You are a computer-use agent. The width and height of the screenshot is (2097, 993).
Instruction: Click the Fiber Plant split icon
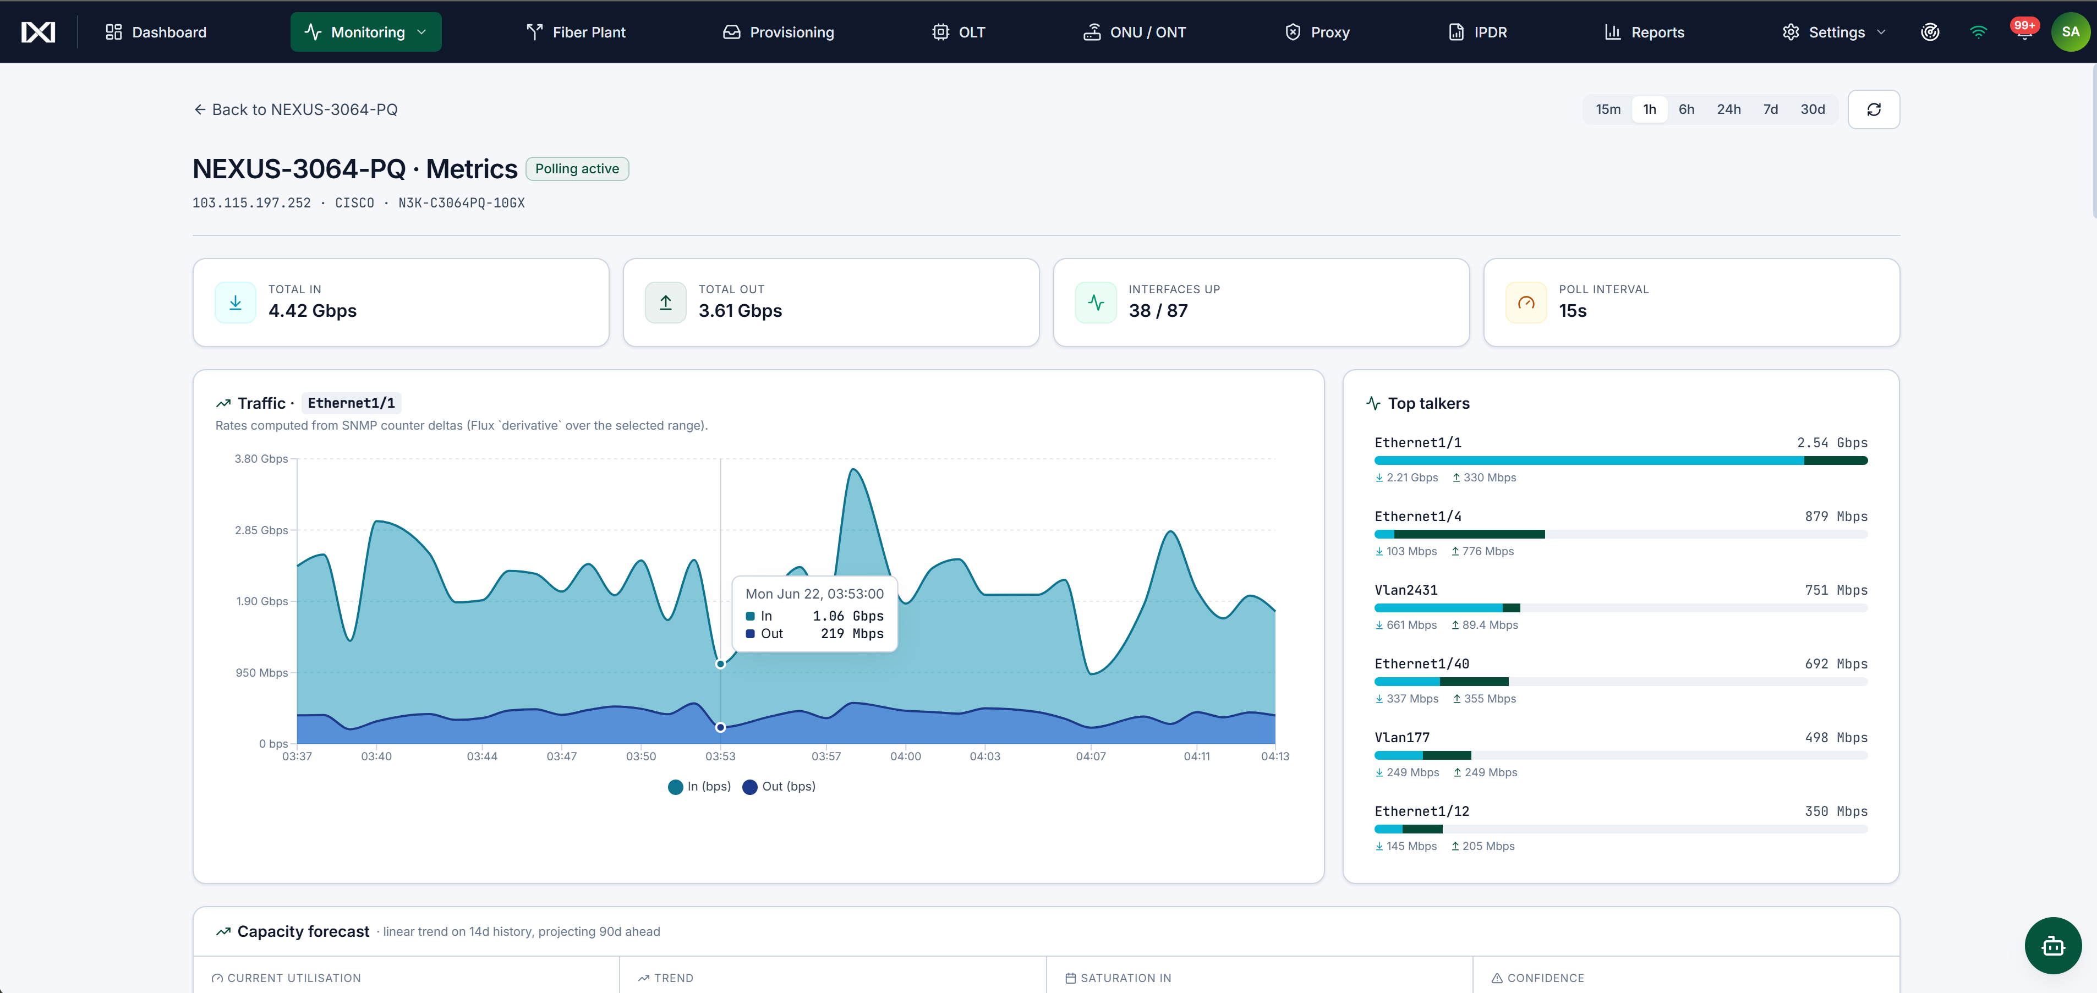[x=535, y=32]
